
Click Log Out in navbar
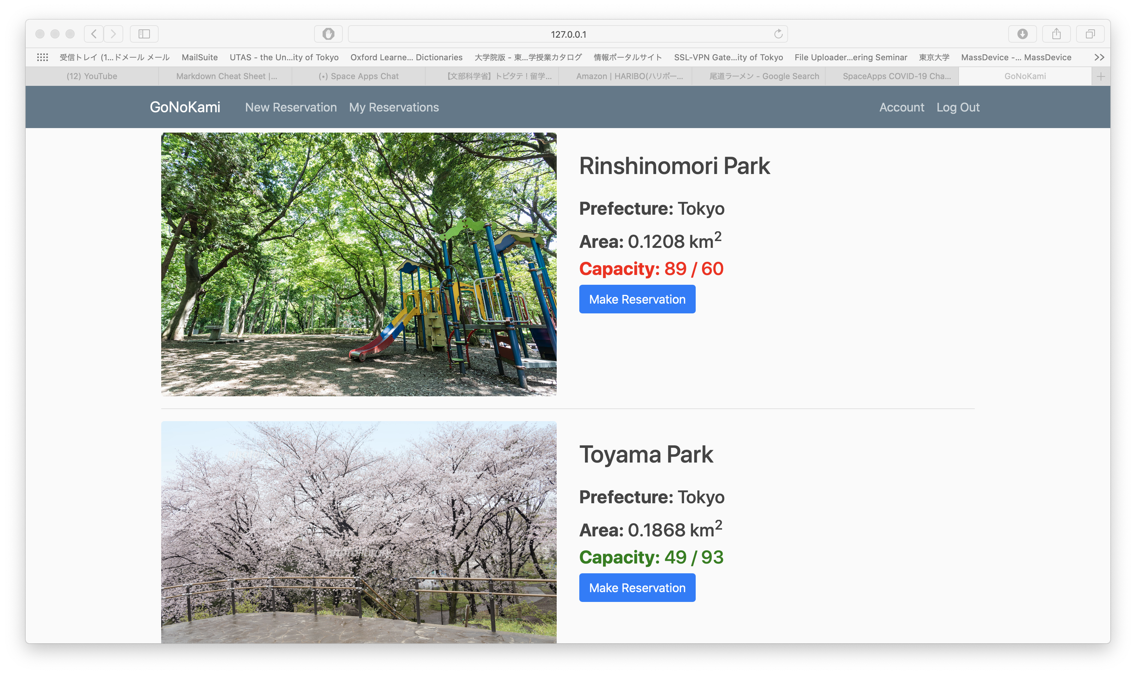pyautogui.click(x=958, y=107)
